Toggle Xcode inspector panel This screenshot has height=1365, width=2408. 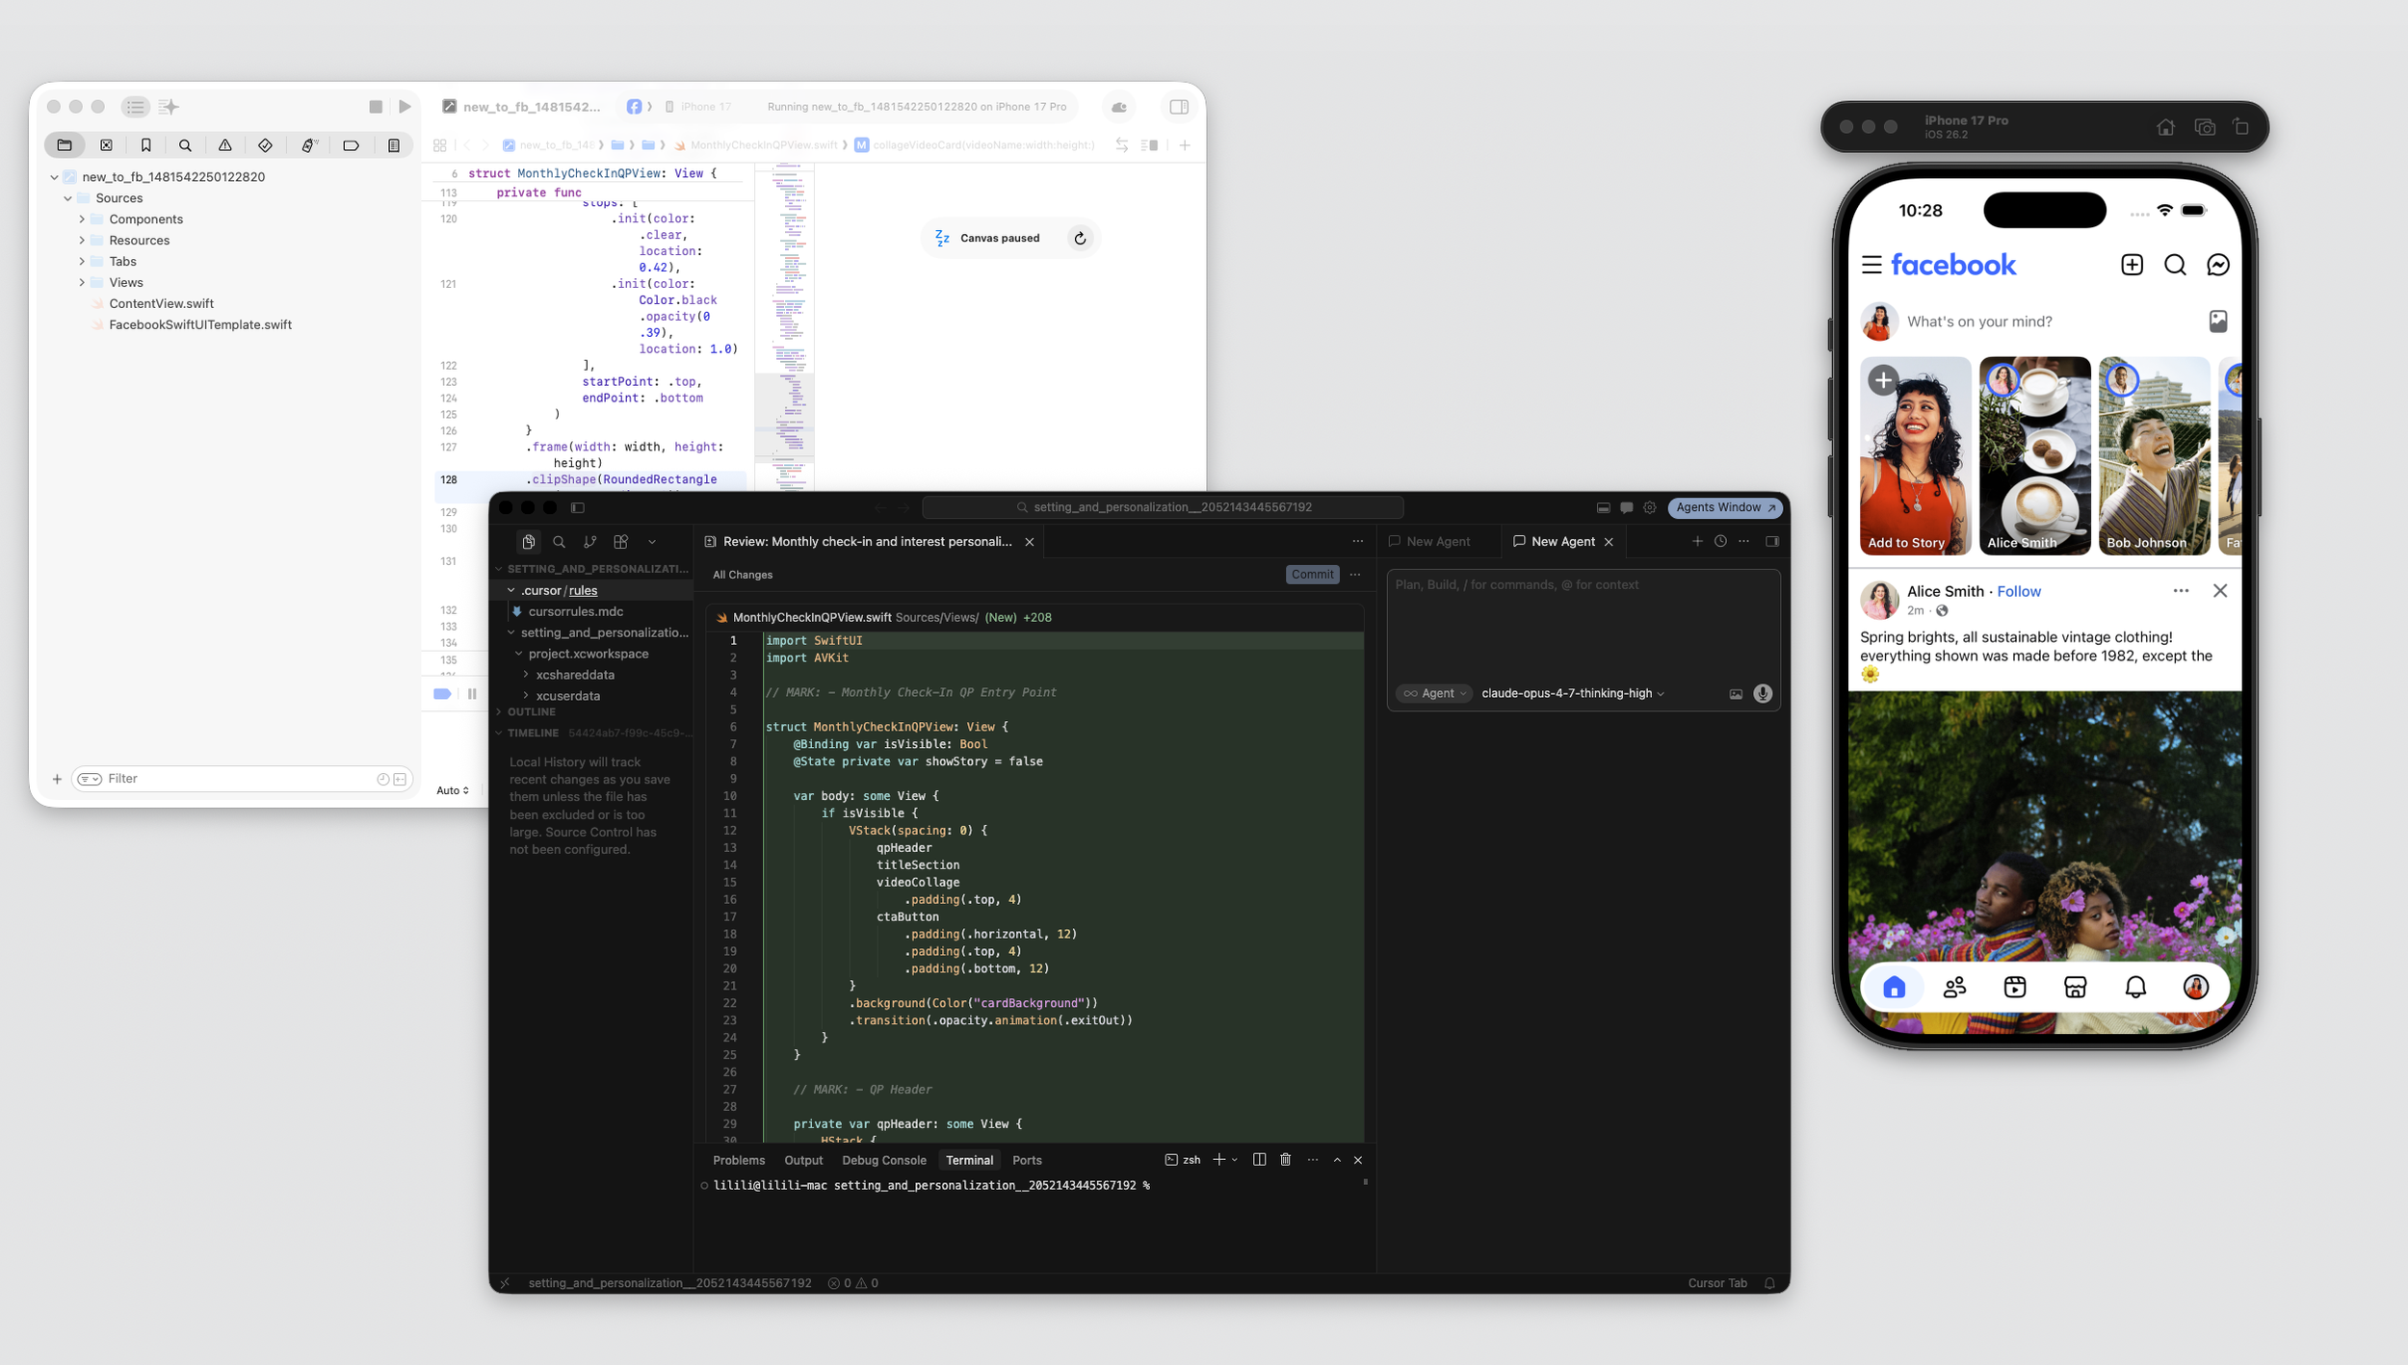(1179, 107)
